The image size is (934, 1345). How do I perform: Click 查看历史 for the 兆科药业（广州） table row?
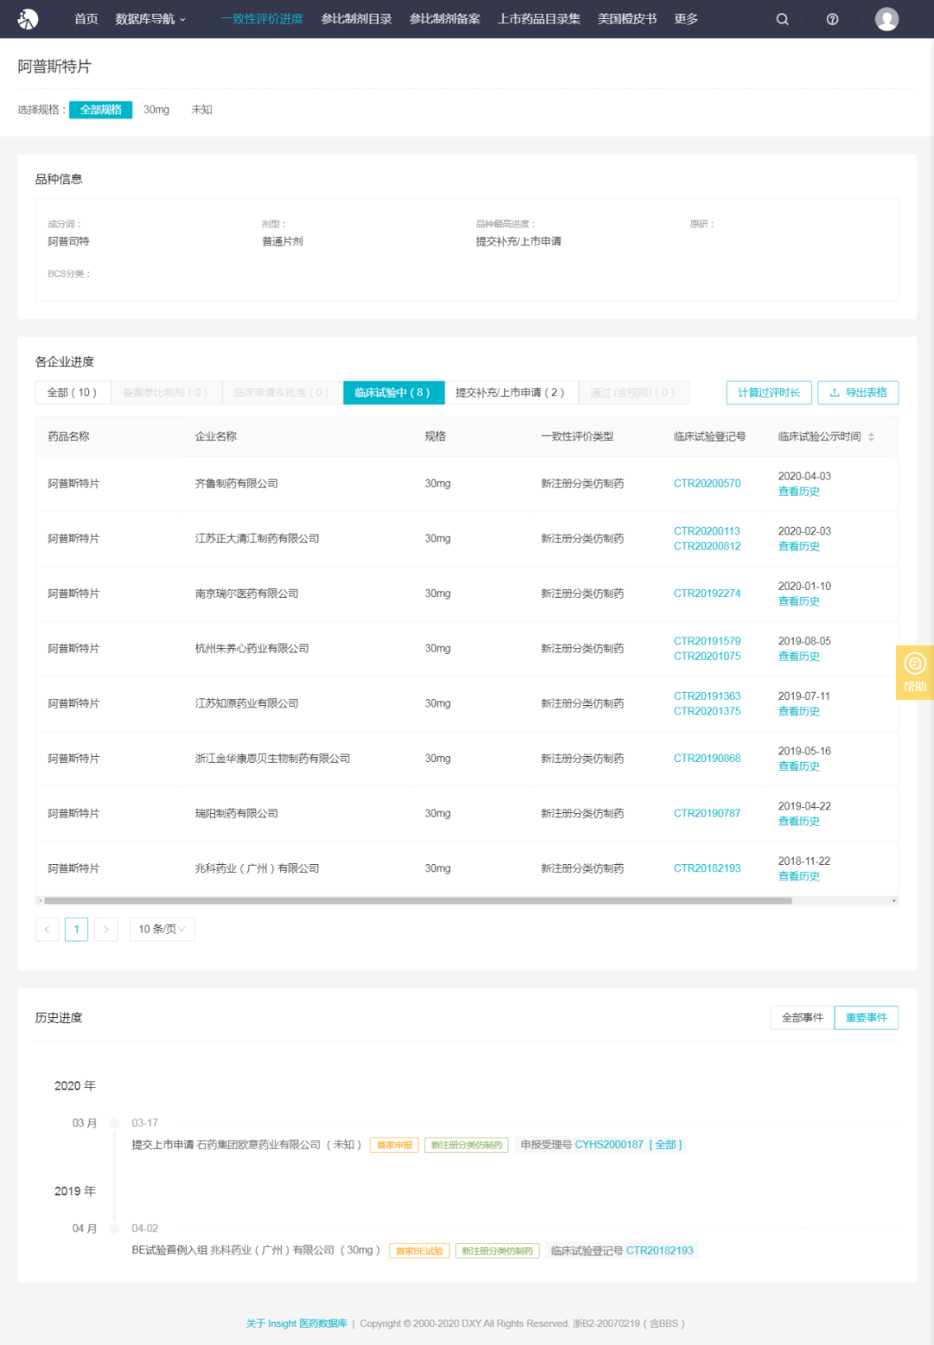tap(799, 876)
